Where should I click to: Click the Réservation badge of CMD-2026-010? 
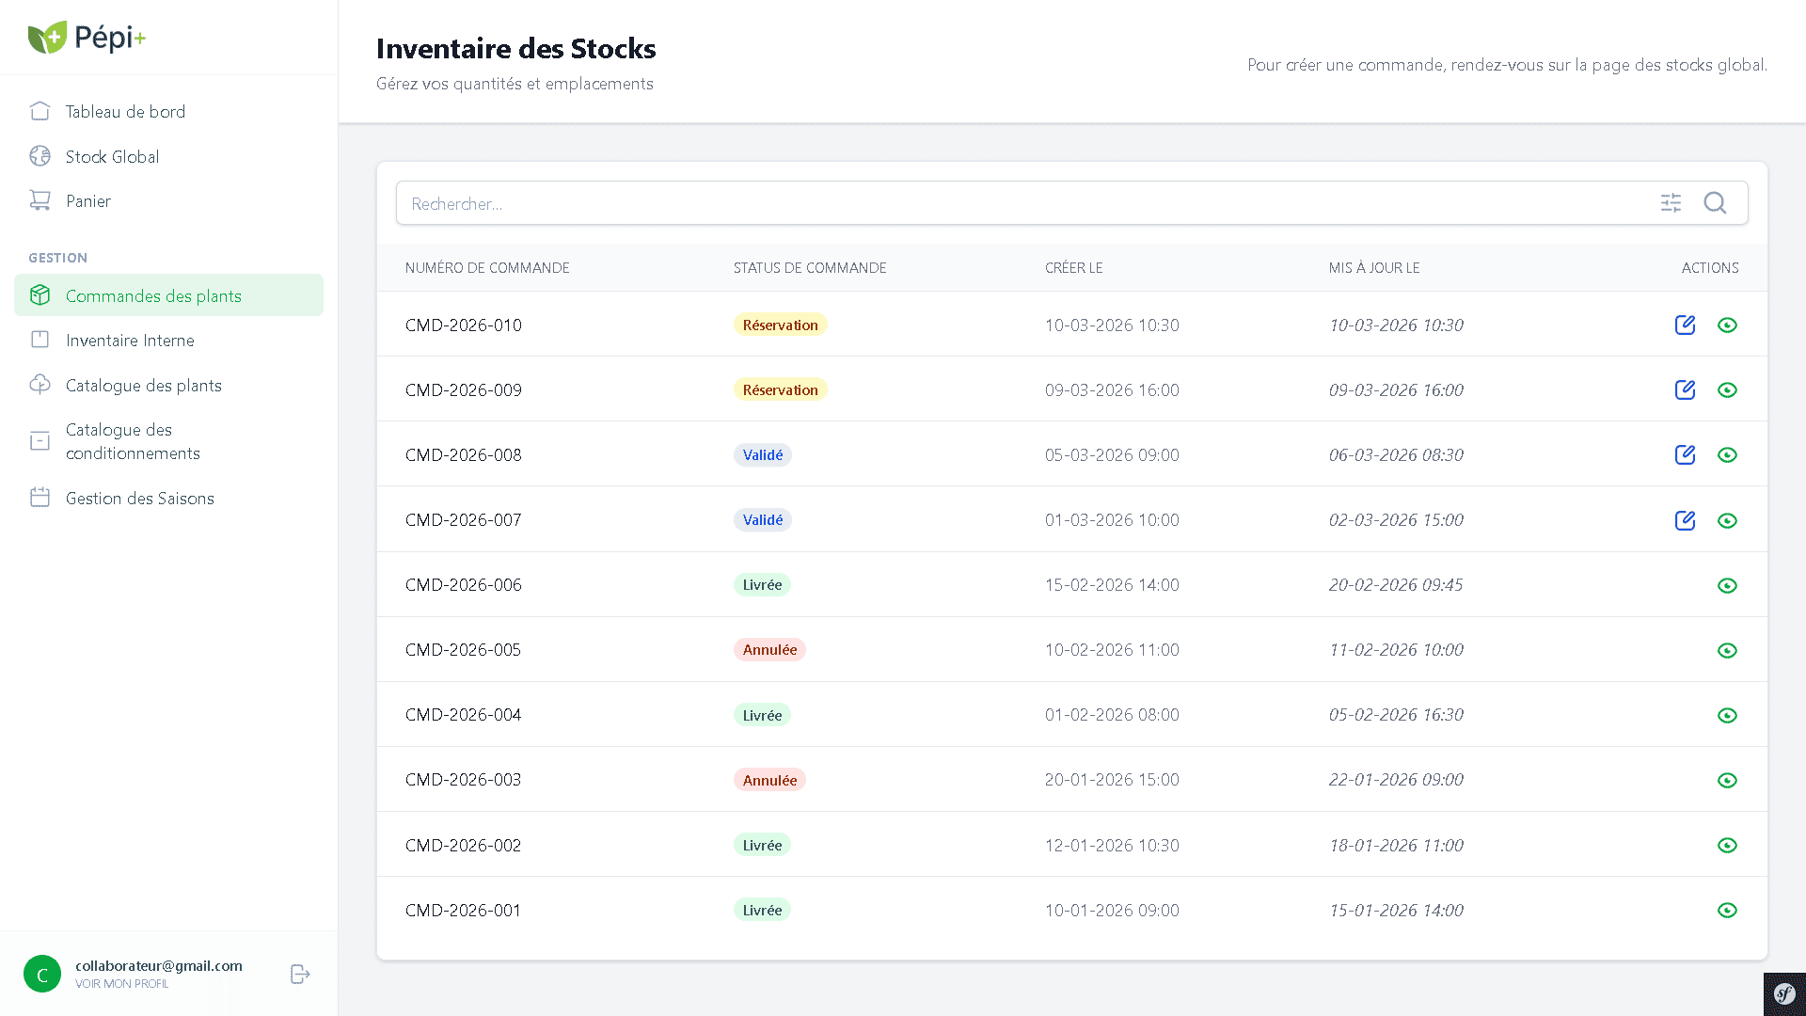(780, 325)
